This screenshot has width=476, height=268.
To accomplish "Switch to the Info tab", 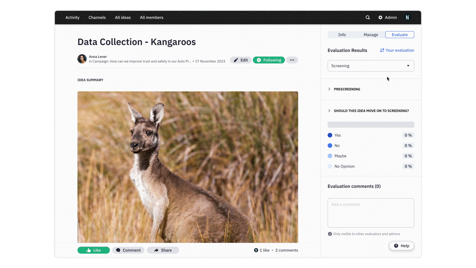I will pyautogui.click(x=342, y=35).
